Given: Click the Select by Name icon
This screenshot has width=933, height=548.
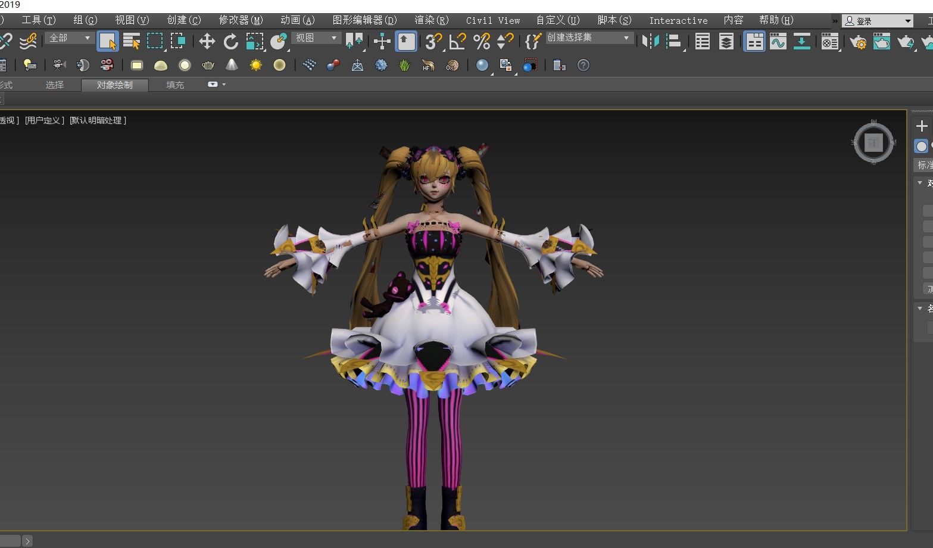Looking at the screenshot, I should (x=132, y=41).
